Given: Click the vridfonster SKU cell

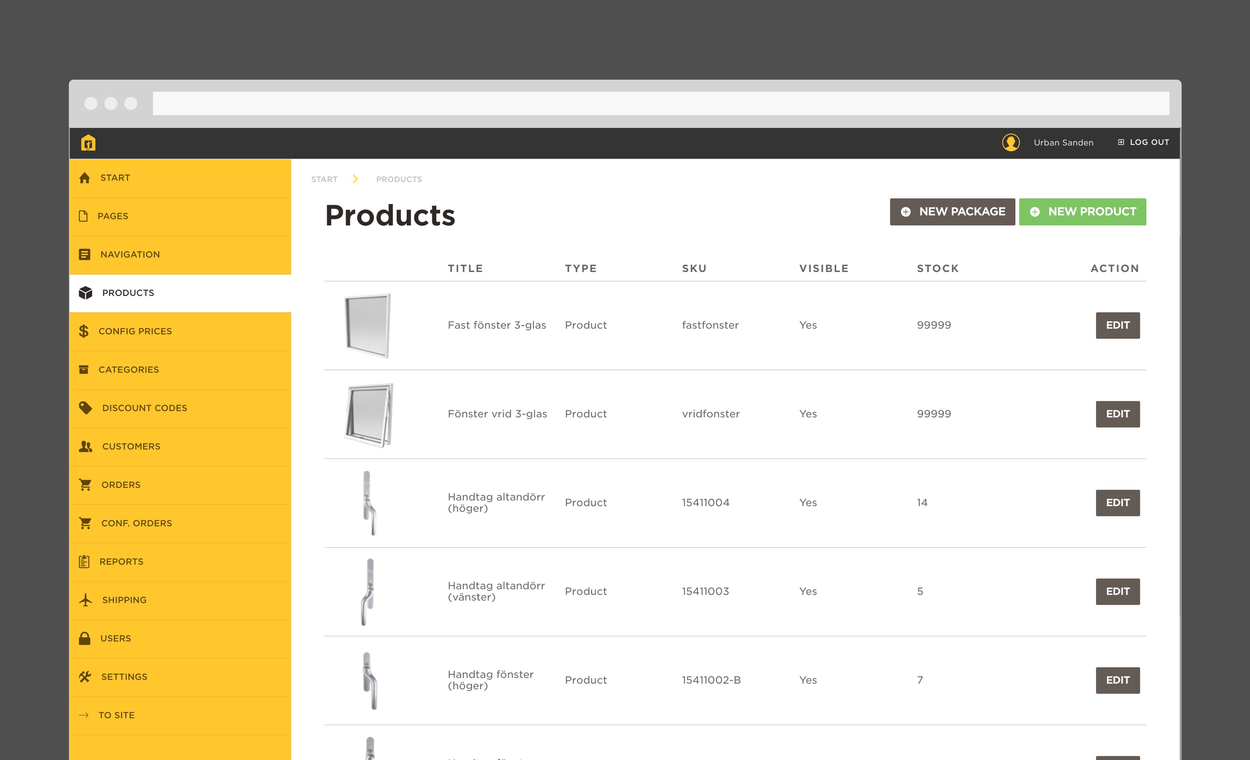Looking at the screenshot, I should tap(711, 414).
